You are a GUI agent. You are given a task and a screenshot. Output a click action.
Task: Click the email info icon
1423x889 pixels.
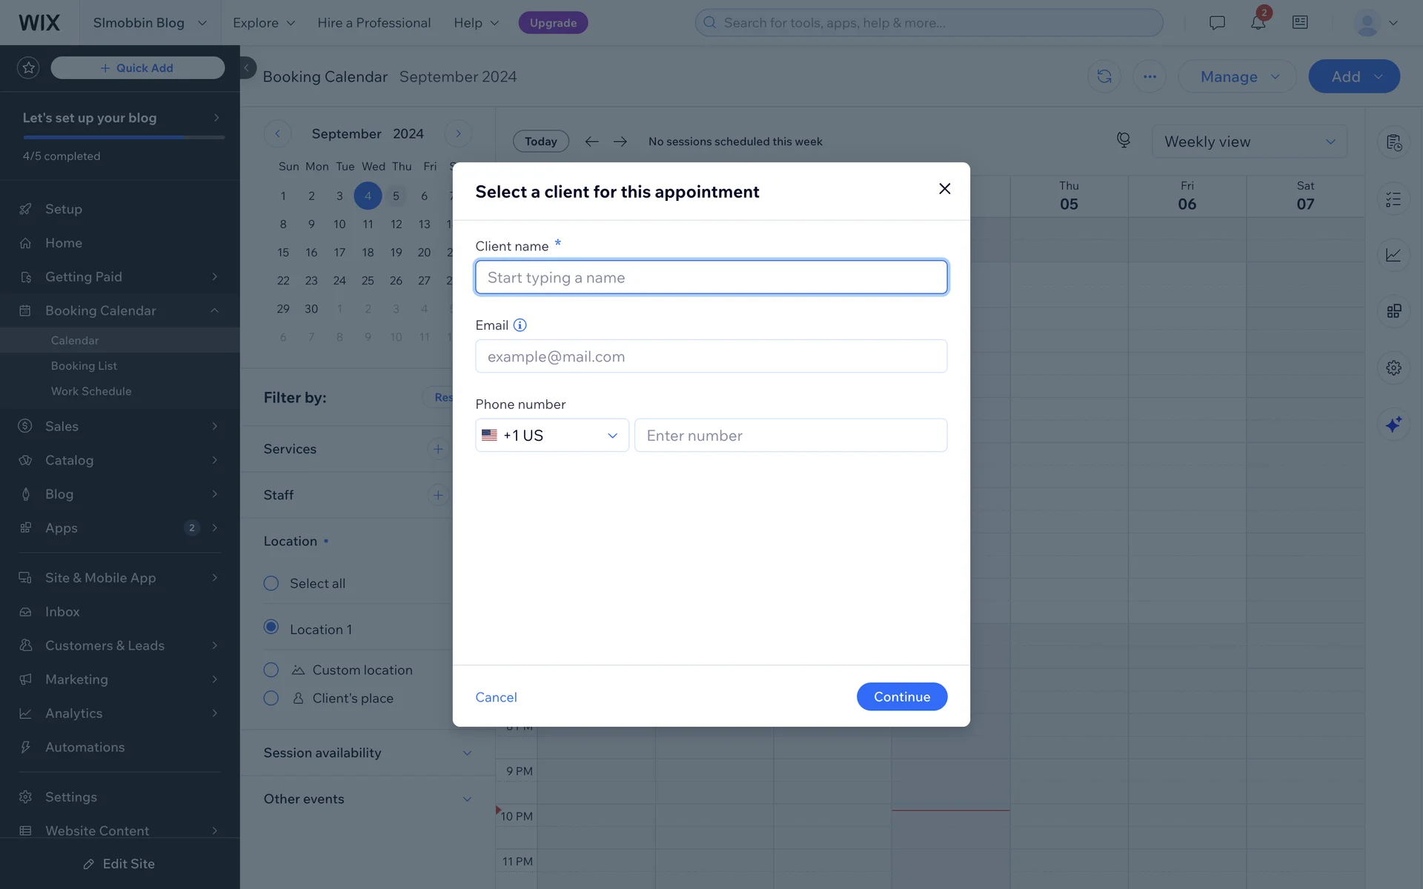(x=520, y=325)
